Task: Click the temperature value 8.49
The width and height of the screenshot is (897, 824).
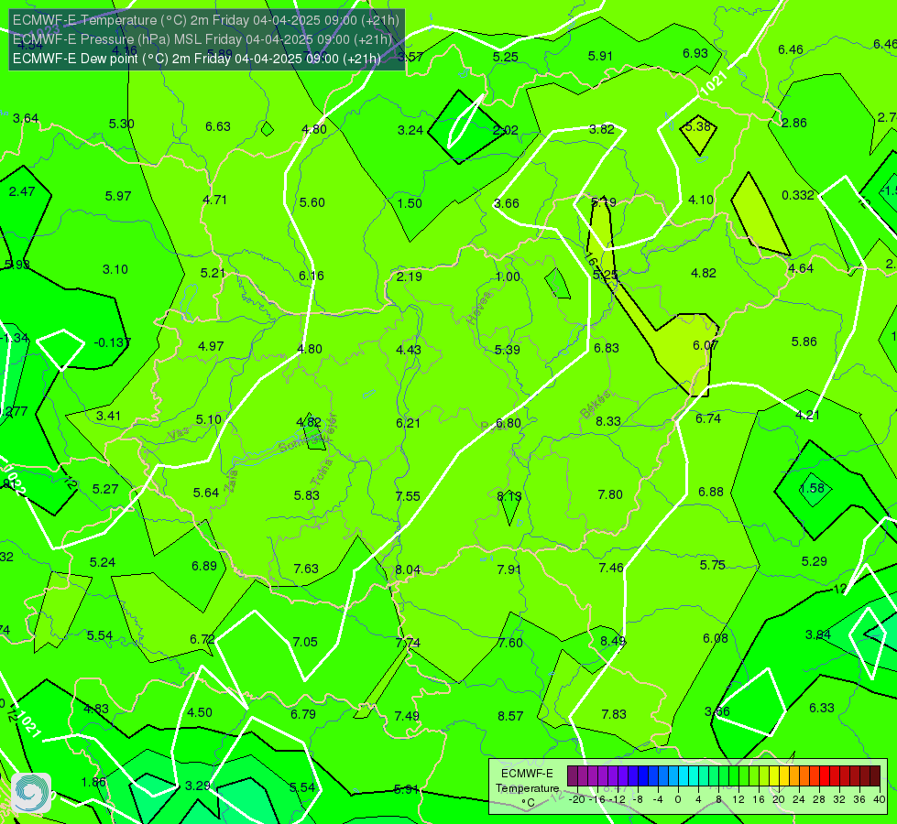Action: pyautogui.click(x=613, y=642)
